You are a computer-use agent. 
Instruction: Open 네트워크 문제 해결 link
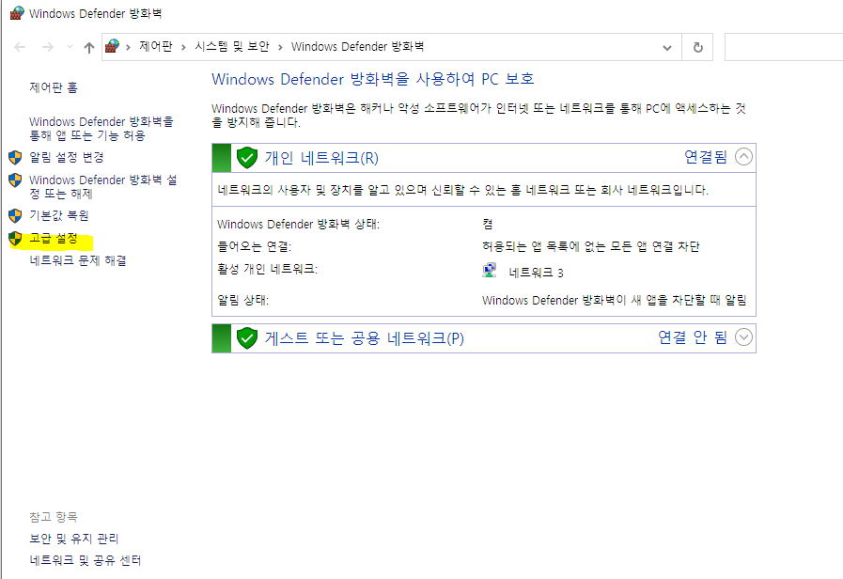point(78,260)
